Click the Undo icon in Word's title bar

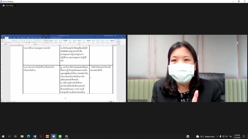(x=5, y=36)
